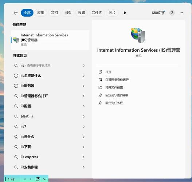Expand chevron for iis7
Screen dimensions: 192x182
84,126
